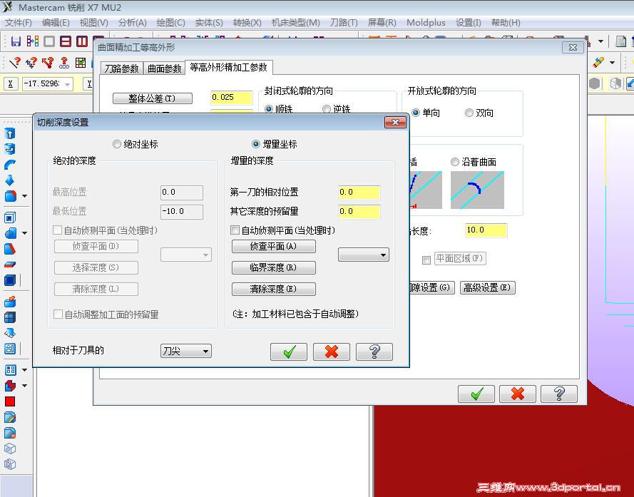The width and height of the screenshot is (634, 497).
Task: Select the 沿着曲面 radio option
Action: pos(455,162)
